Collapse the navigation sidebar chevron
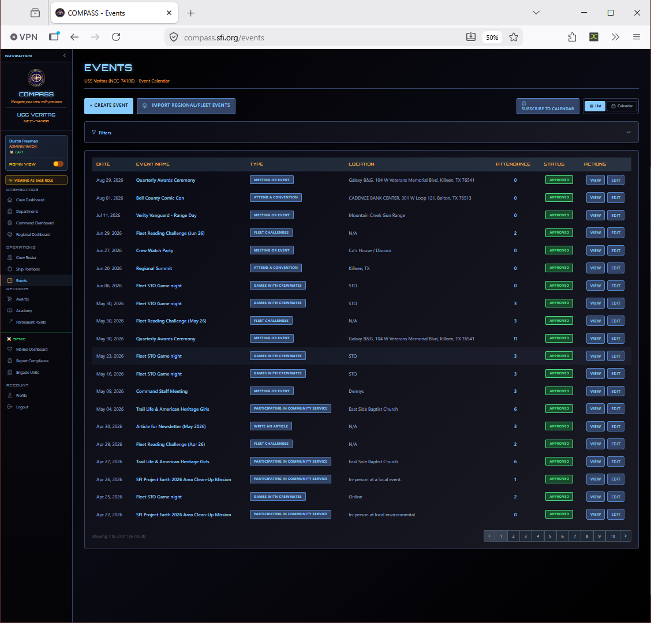This screenshot has height=623, width=651. 65,55
